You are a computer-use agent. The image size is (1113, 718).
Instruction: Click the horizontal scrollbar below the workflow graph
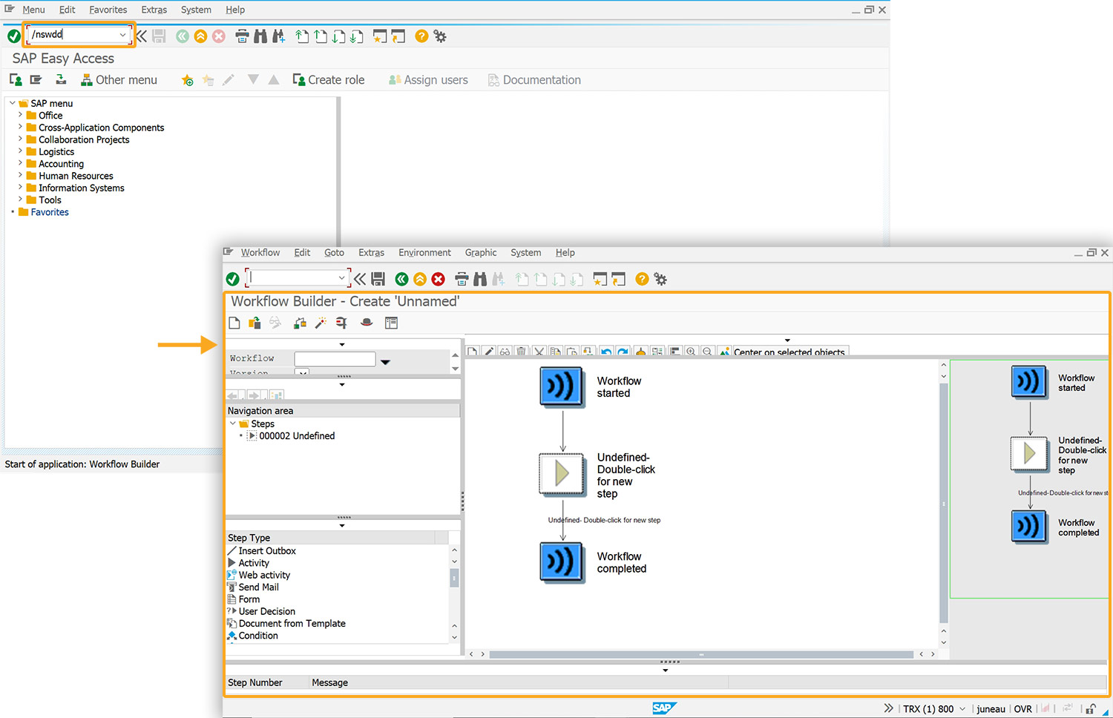[x=700, y=654]
